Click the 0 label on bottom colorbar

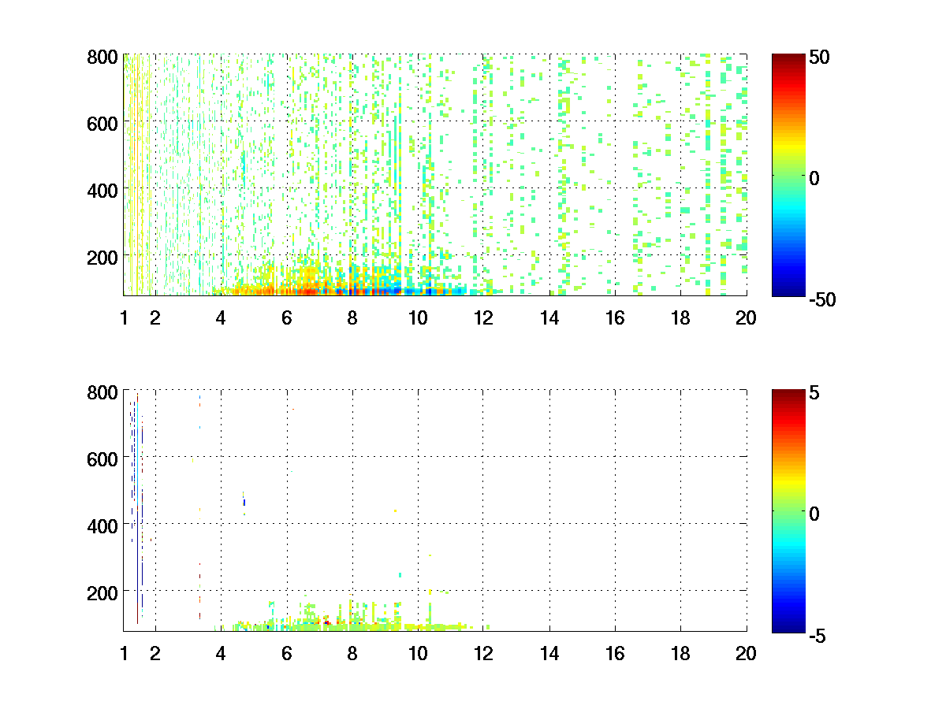[815, 514]
